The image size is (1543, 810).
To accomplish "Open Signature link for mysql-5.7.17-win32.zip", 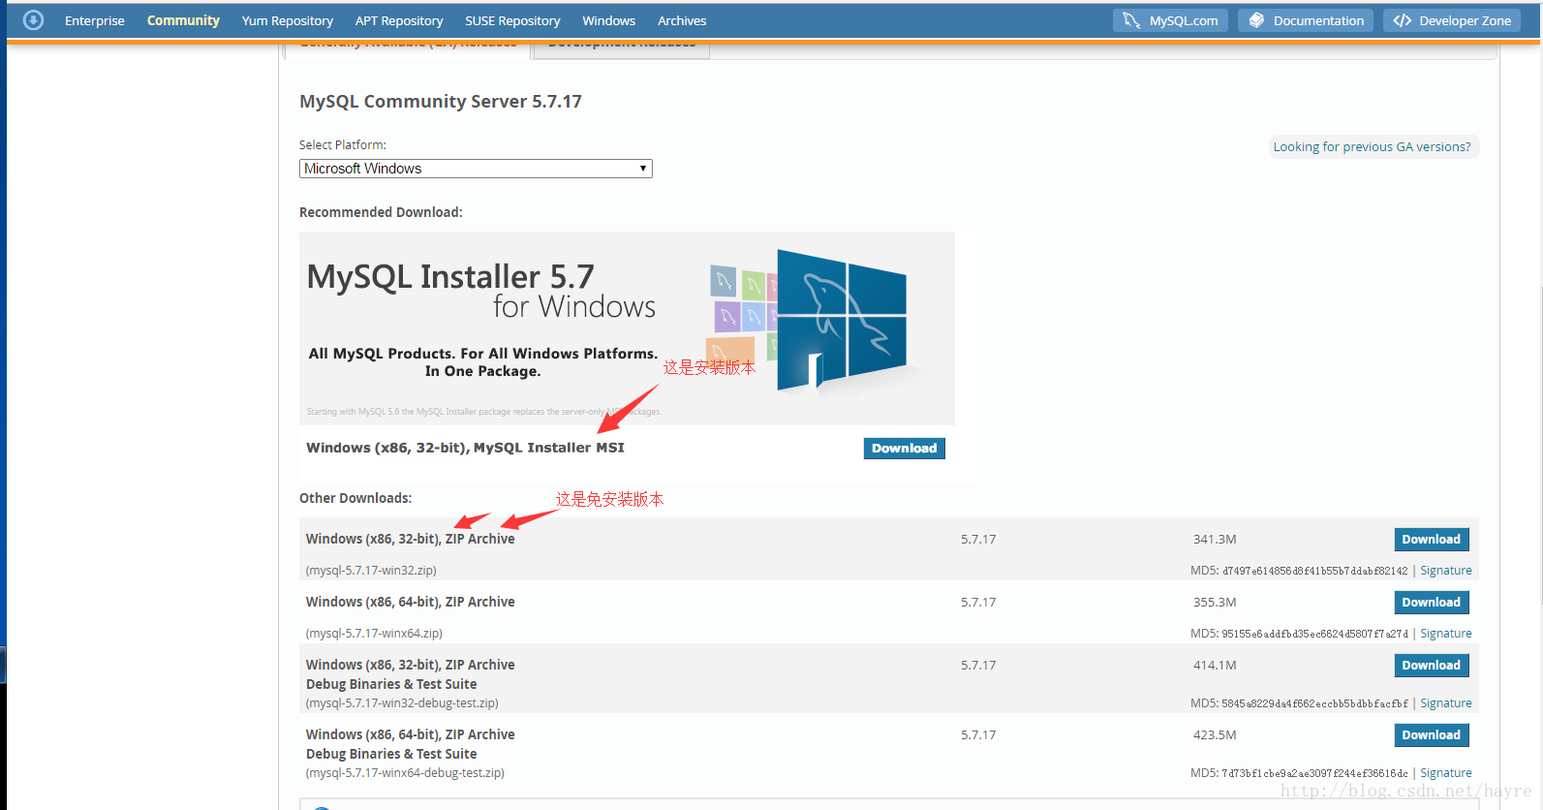I will (x=1446, y=571).
